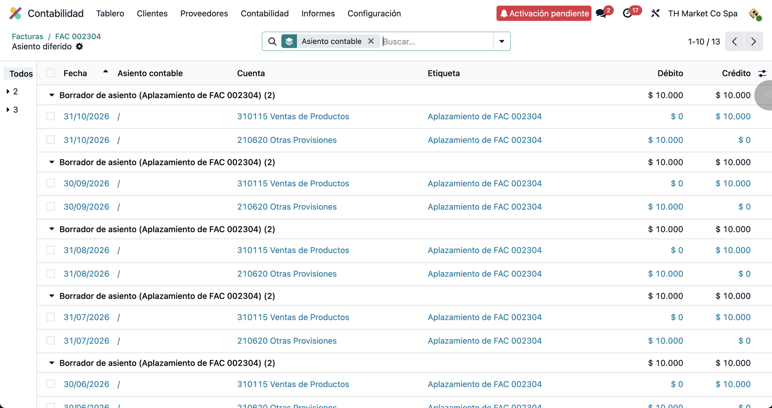Viewport: 772px width, 408px height.
Task: Click the Odoo Contabilidad logo icon
Action: click(x=15, y=13)
